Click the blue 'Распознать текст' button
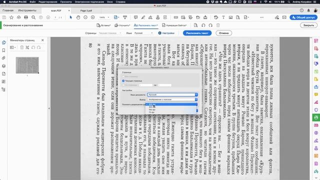The image size is (320, 180). tap(197, 33)
